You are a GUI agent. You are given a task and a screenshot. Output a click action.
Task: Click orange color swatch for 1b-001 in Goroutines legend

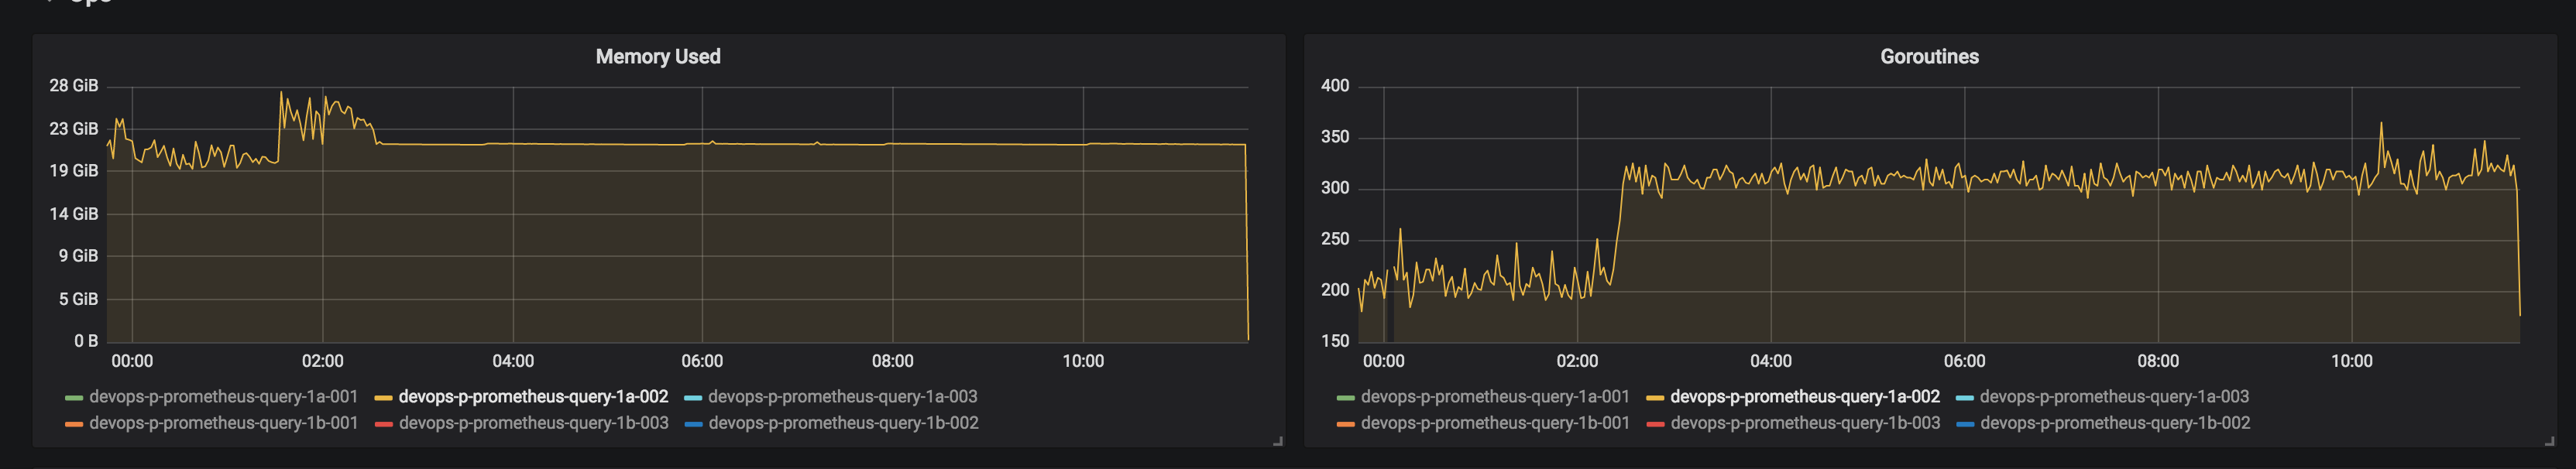(1346, 424)
